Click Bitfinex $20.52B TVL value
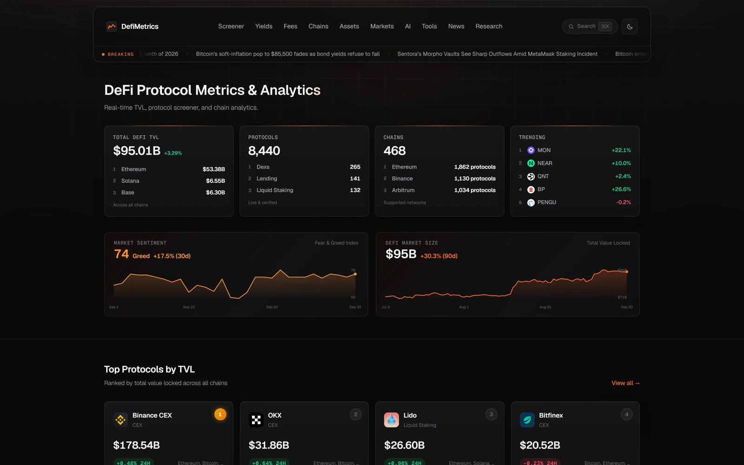744x465 pixels. pyautogui.click(x=540, y=445)
